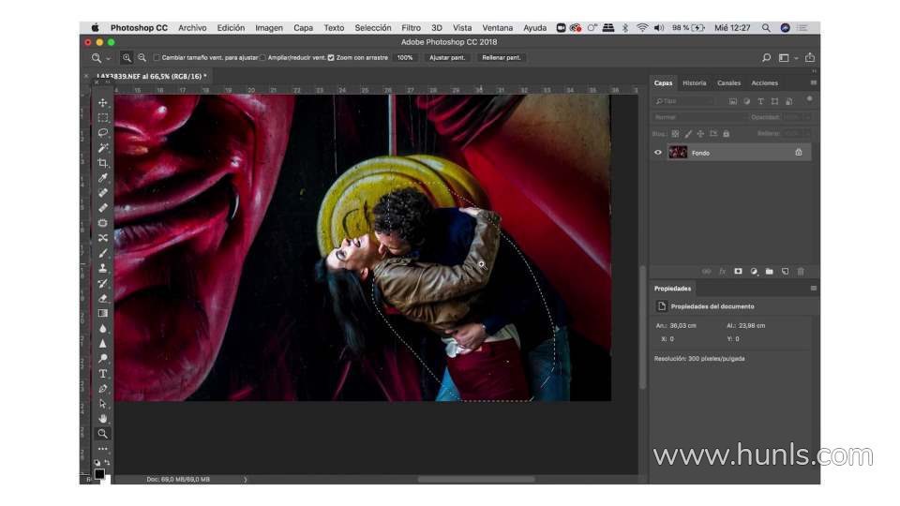Hide the Fondo layer visibility eye
This screenshot has width=900, height=506.
point(658,152)
